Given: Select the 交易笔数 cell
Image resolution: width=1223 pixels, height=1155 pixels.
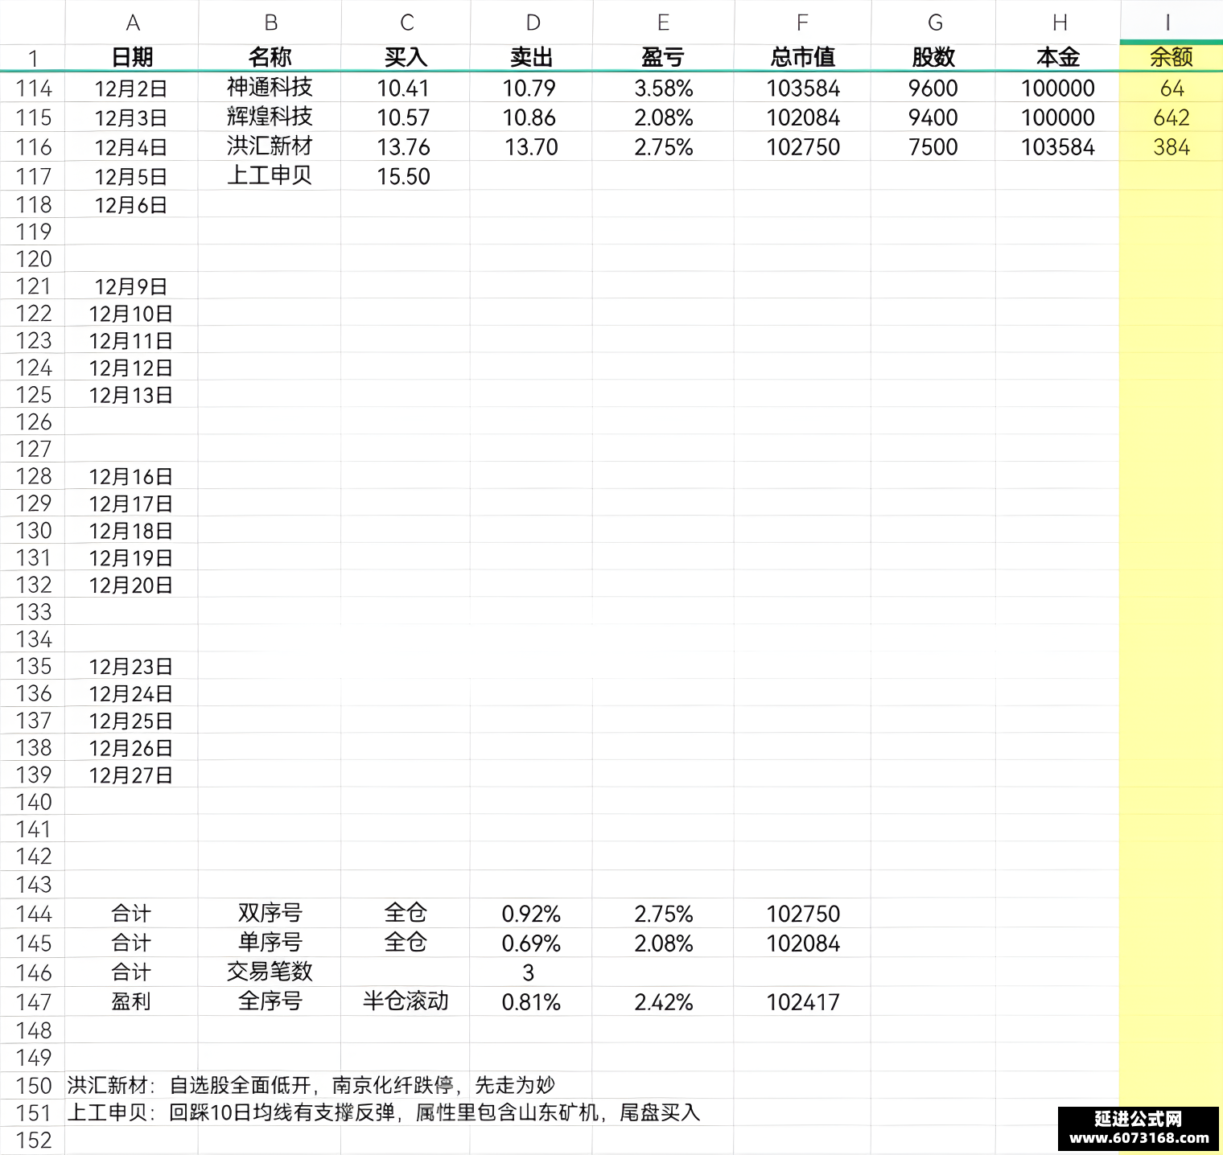Looking at the screenshot, I should pos(270,972).
